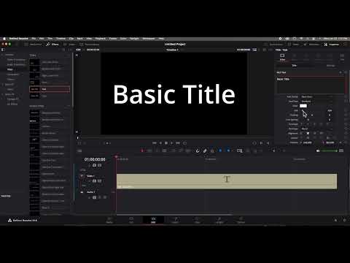Open the Media page icon at bottom

[x=109, y=220]
